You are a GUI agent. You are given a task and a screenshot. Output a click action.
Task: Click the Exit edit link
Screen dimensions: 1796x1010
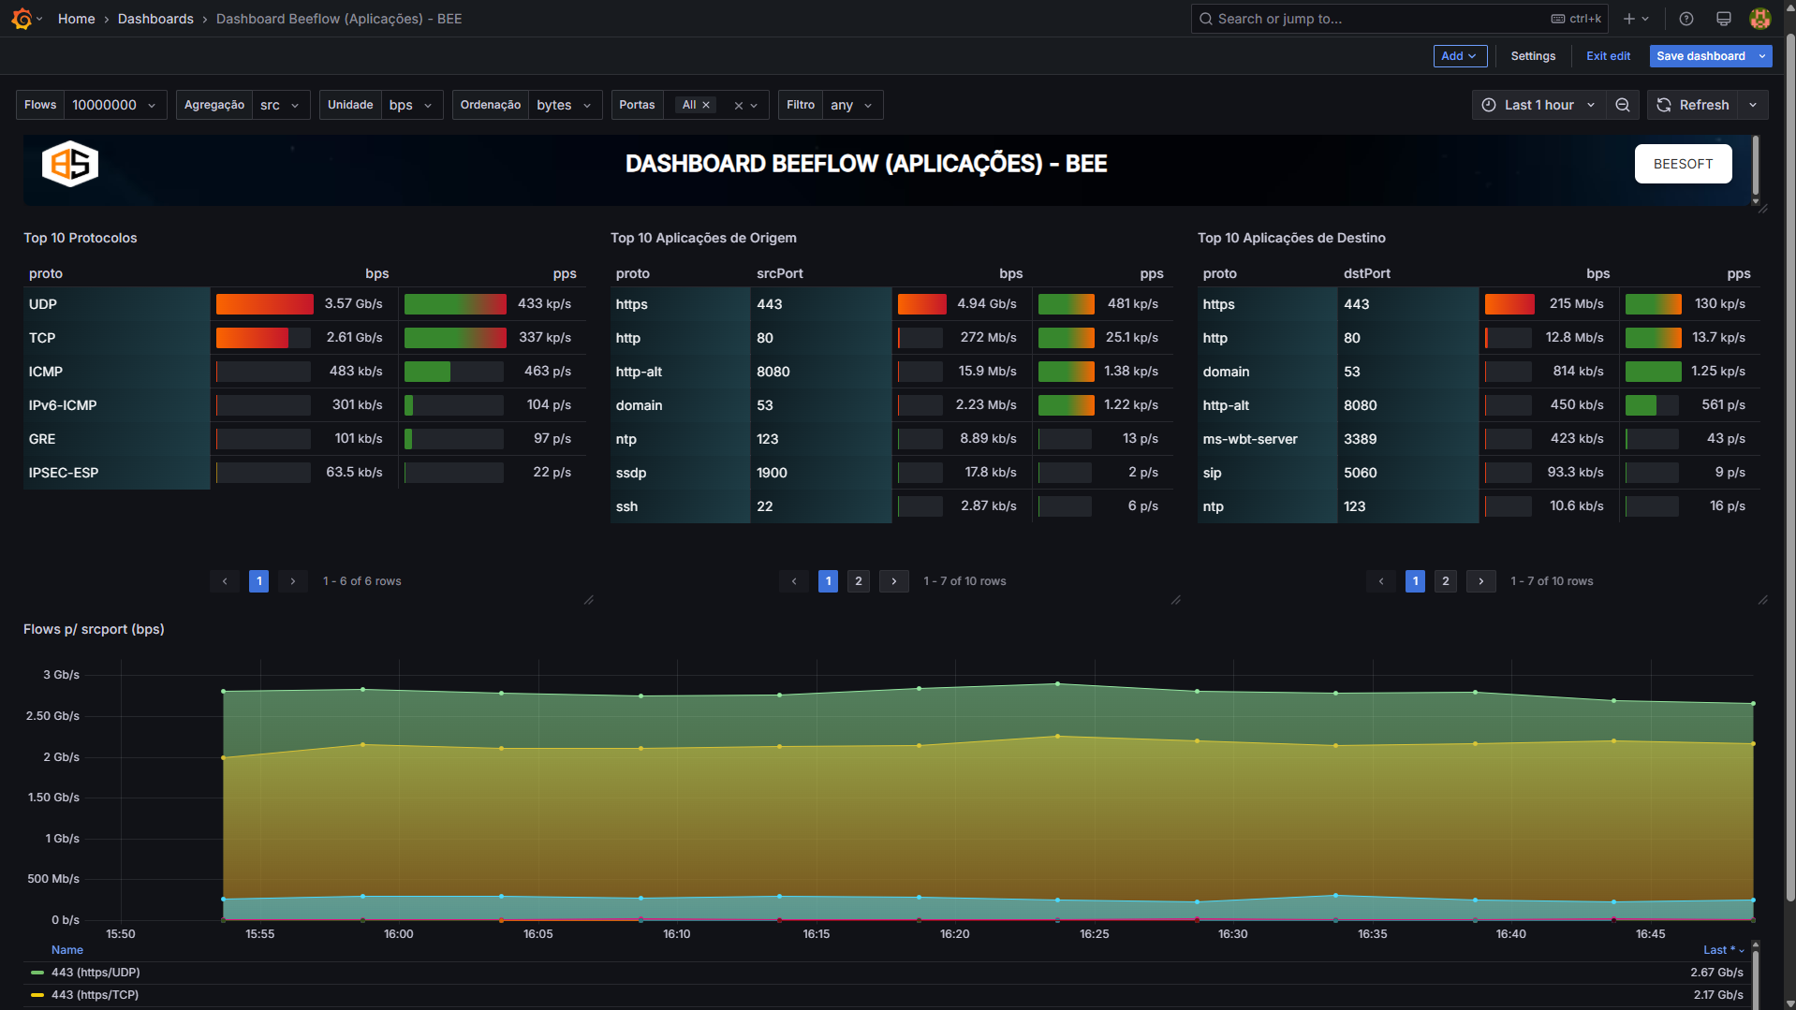[x=1608, y=56]
